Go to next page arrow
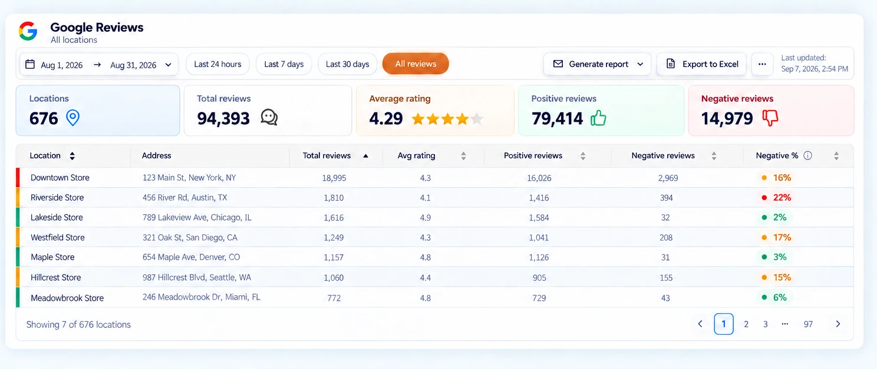The height and width of the screenshot is (369, 877). coord(838,324)
